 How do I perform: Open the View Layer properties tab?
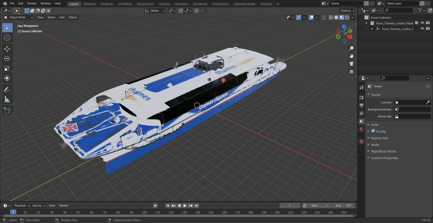361,113
